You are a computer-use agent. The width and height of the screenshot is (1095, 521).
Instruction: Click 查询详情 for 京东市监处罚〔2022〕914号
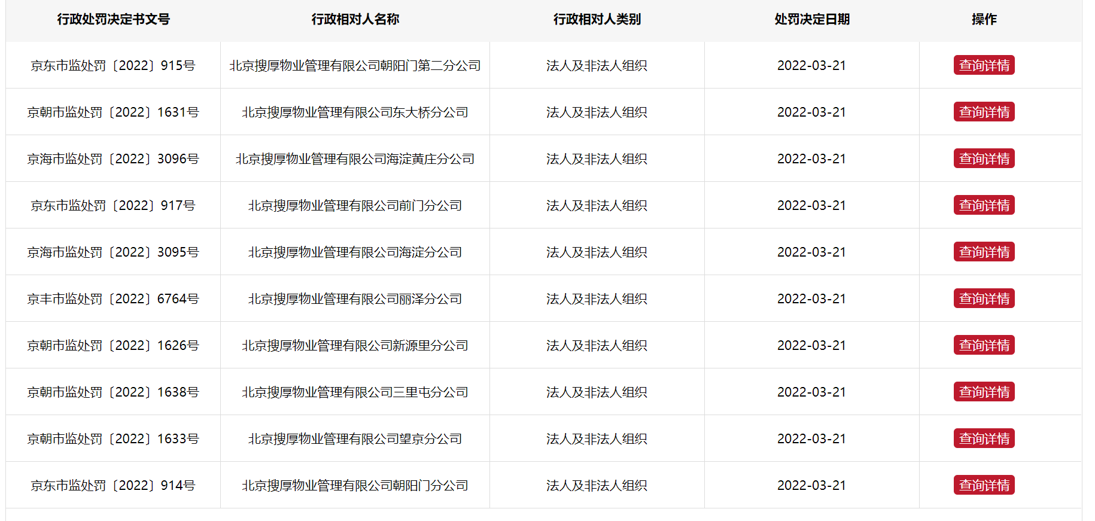(984, 485)
